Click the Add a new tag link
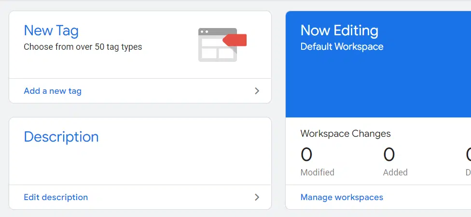Viewport: 471px width, 217px height. [x=53, y=91]
